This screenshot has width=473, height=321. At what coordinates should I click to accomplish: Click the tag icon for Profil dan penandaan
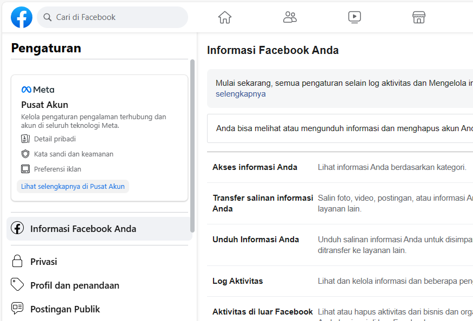pyautogui.click(x=17, y=284)
